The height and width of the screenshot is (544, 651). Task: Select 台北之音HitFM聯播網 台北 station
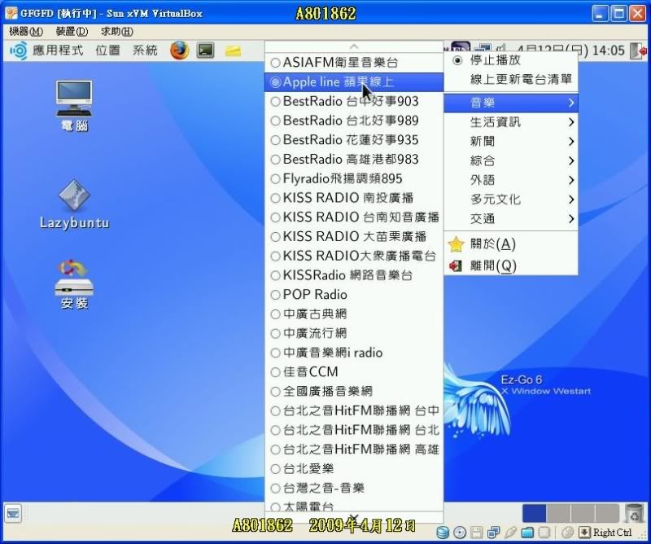(x=354, y=430)
